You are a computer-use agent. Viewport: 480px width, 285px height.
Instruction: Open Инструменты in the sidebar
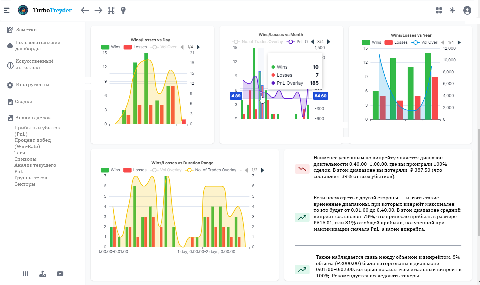(32, 85)
